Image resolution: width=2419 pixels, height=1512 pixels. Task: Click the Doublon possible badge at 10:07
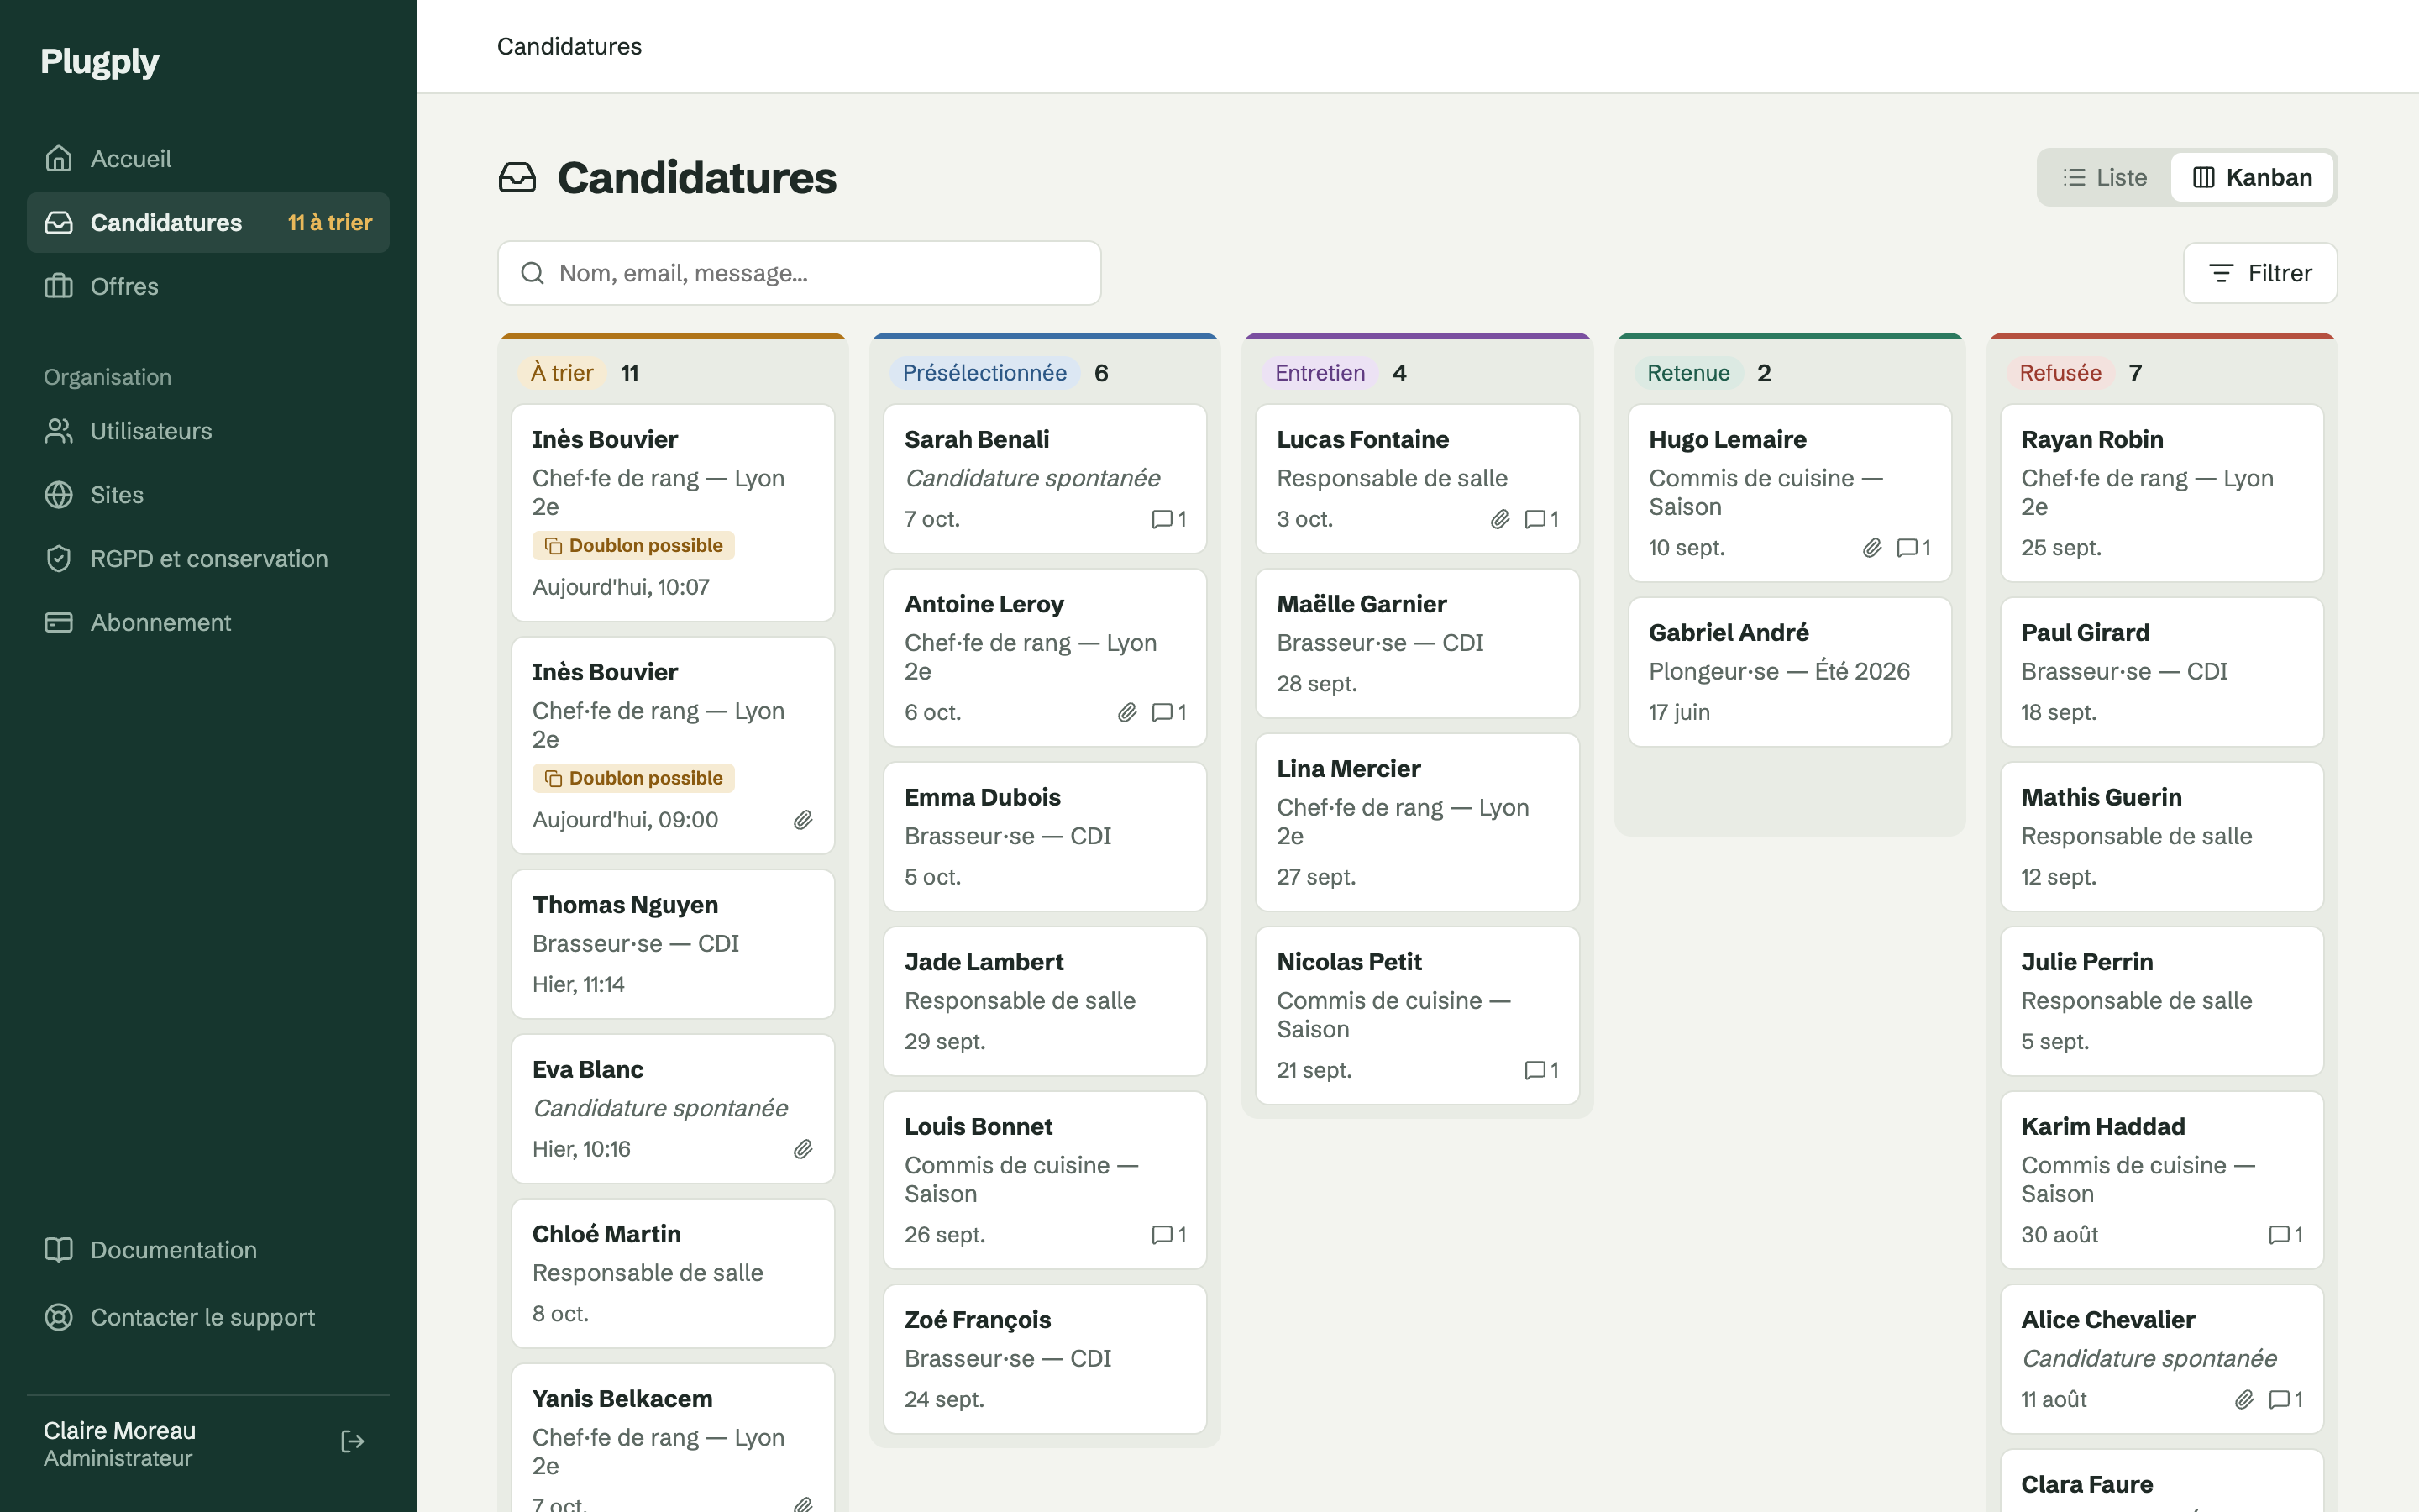[x=634, y=546]
